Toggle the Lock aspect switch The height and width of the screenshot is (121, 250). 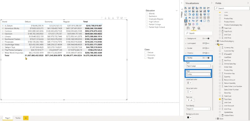pyautogui.click(x=207, y=43)
